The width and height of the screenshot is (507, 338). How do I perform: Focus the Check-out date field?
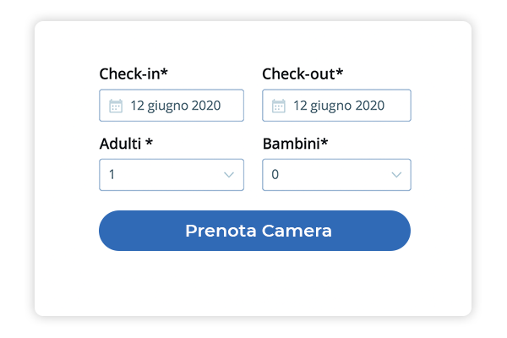[x=336, y=106]
